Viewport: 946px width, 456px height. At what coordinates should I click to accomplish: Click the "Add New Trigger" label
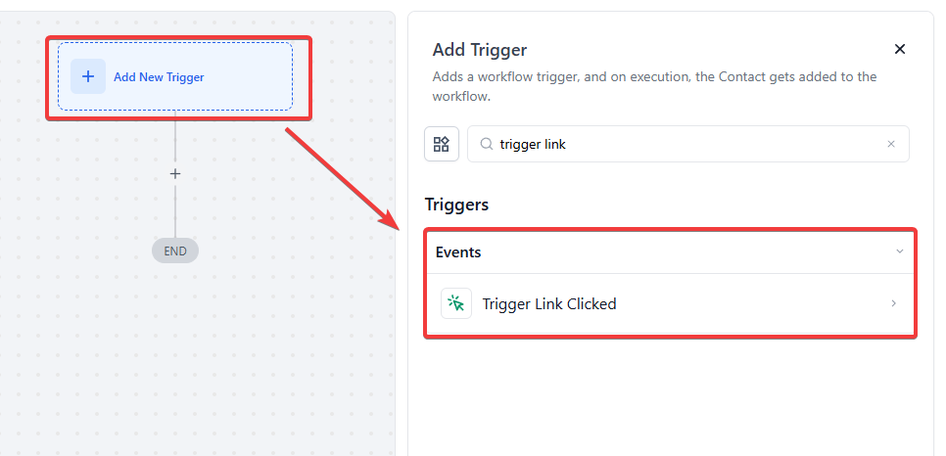click(159, 77)
